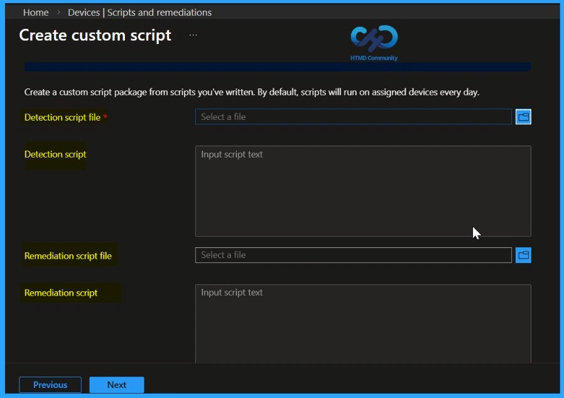Click the folder icon beside the detection file field
The image size is (564, 398).
[523, 116]
